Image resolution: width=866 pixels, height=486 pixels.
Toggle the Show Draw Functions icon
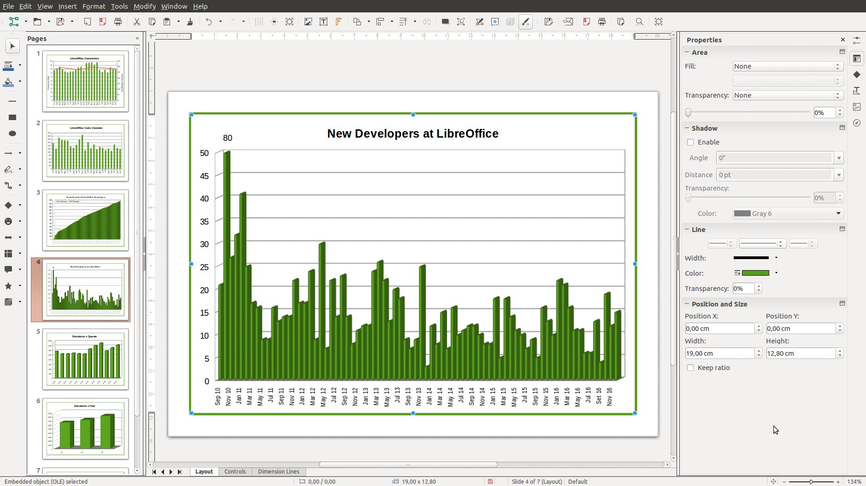tap(525, 22)
